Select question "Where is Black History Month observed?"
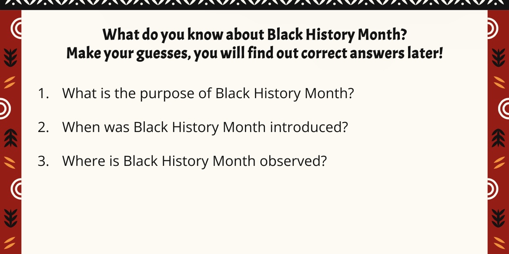The height and width of the screenshot is (254, 509). coord(194,161)
